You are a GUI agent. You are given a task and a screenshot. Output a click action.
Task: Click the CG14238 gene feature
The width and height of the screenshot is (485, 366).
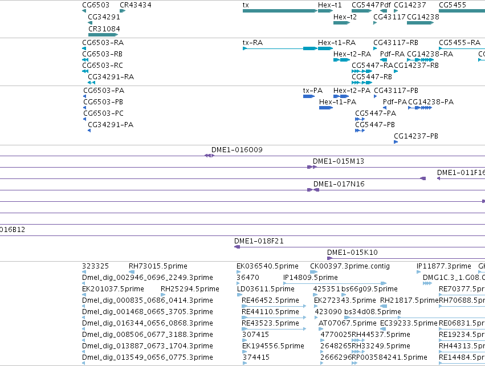point(420,23)
